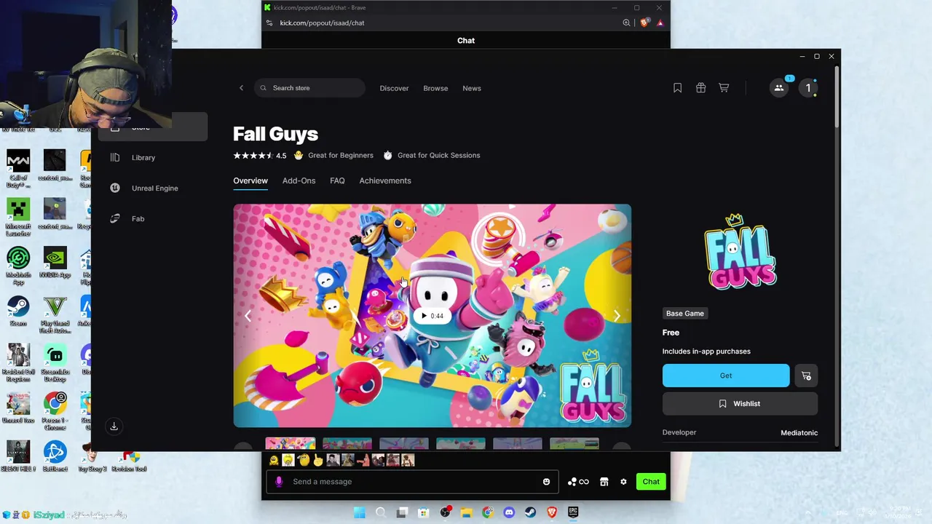
Task: Open Library in the sidebar
Action: [153, 158]
